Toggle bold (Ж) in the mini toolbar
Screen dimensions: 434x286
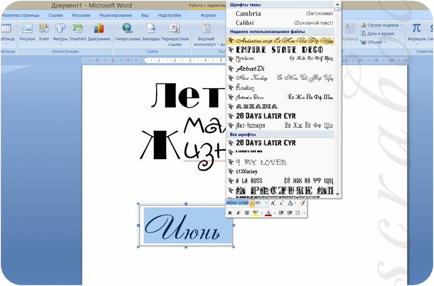click(230, 213)
